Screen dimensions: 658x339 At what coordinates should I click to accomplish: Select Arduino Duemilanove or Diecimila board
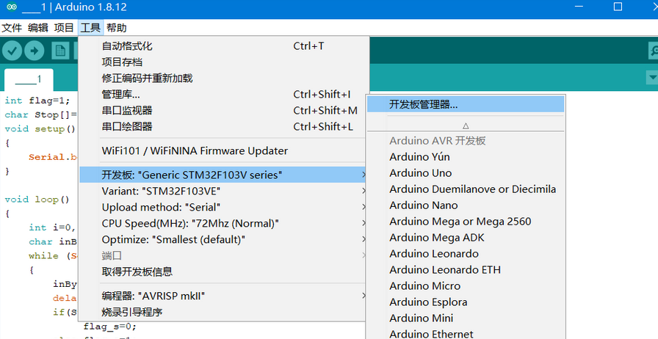466,189
